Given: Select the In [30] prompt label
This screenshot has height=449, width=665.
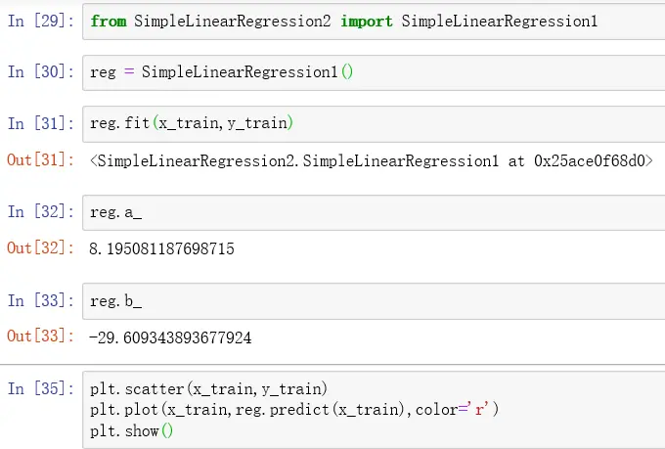Looking at the screenshot, I should click(40, 72).
